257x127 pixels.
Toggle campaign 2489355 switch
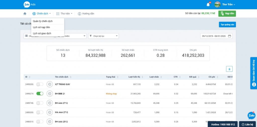[40, 112]
